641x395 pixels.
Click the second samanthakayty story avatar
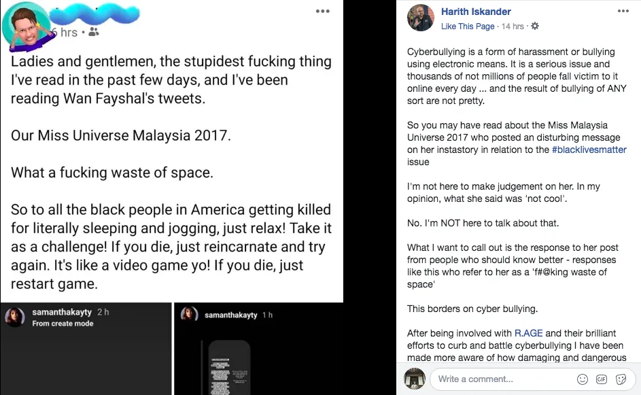coord(190,315)
